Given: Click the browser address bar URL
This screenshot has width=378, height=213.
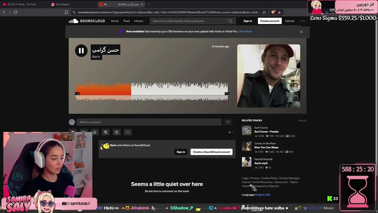Looking at the screenshot, I should tap(169, 12).
